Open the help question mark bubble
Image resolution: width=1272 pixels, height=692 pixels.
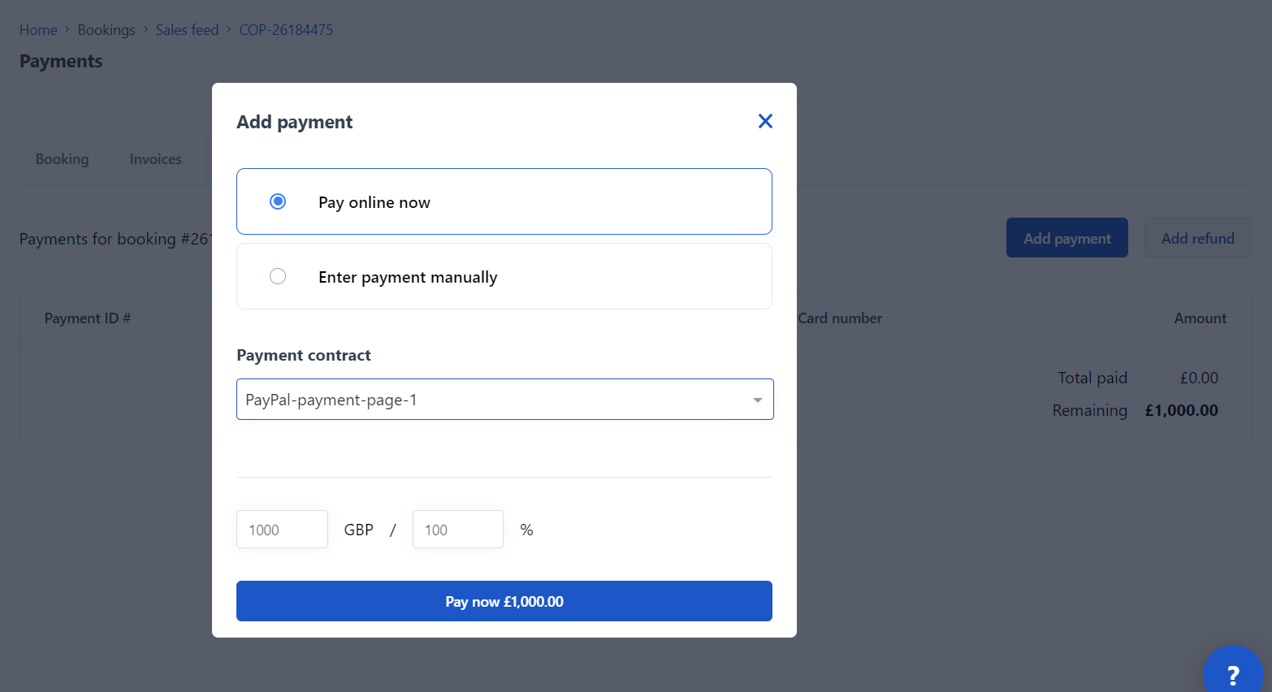point(1233,673)
